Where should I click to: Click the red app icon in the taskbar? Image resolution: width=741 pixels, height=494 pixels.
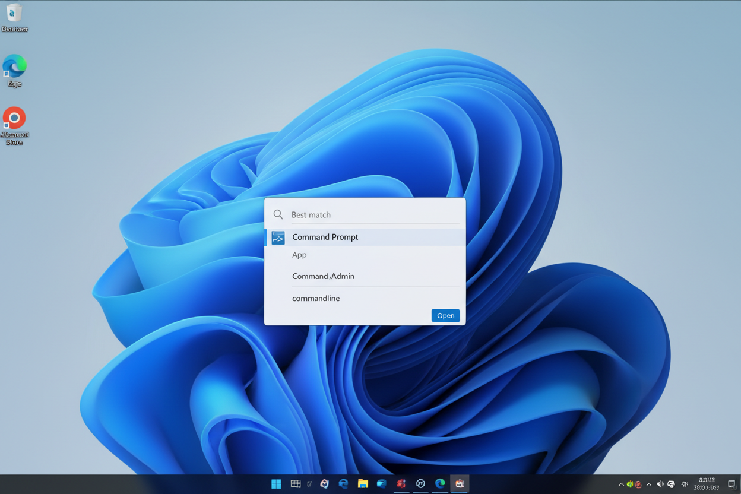click(401, 484)
